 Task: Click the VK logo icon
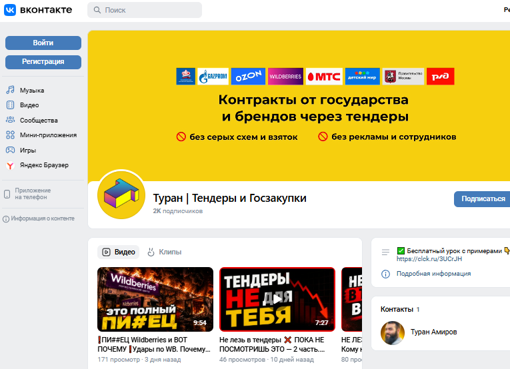[10, 10]
